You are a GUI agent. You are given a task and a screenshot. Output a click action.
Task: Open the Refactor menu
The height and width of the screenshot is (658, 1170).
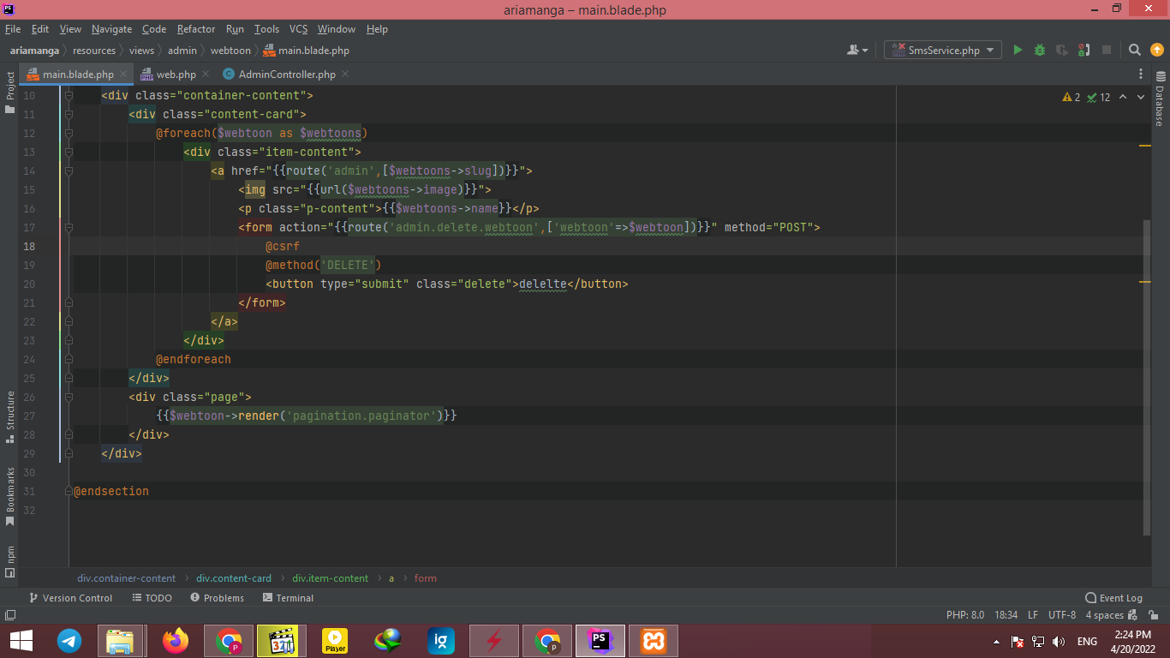pyautogui.click(x=196, y=29)
